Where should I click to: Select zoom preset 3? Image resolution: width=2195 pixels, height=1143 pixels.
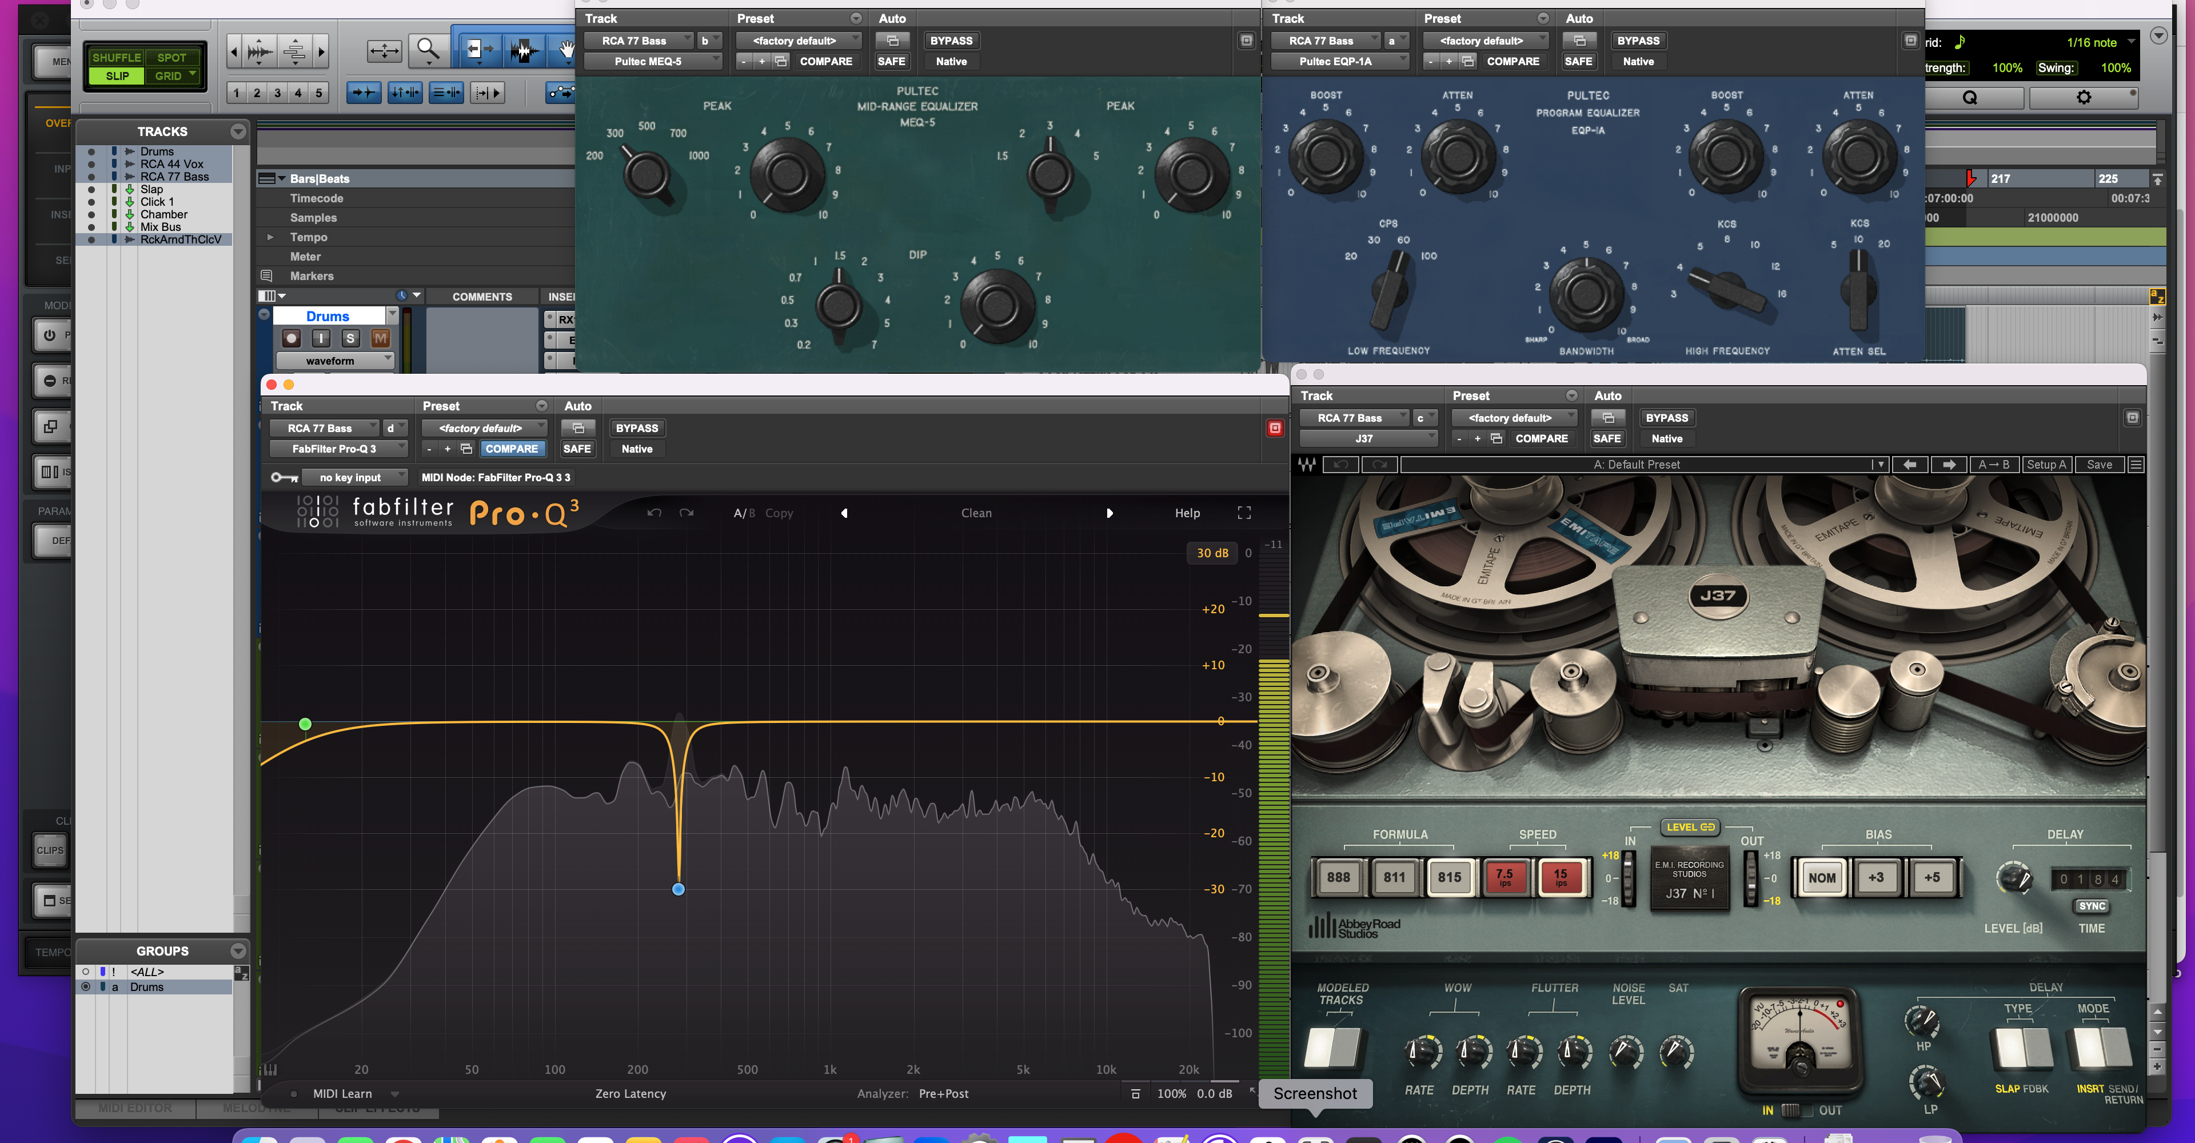tap(278, 93)
